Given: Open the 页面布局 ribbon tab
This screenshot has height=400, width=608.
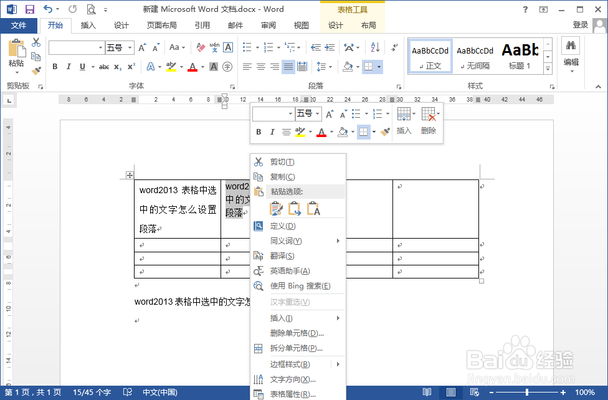Looking at the screenshot, I should (x=162, y=25).
